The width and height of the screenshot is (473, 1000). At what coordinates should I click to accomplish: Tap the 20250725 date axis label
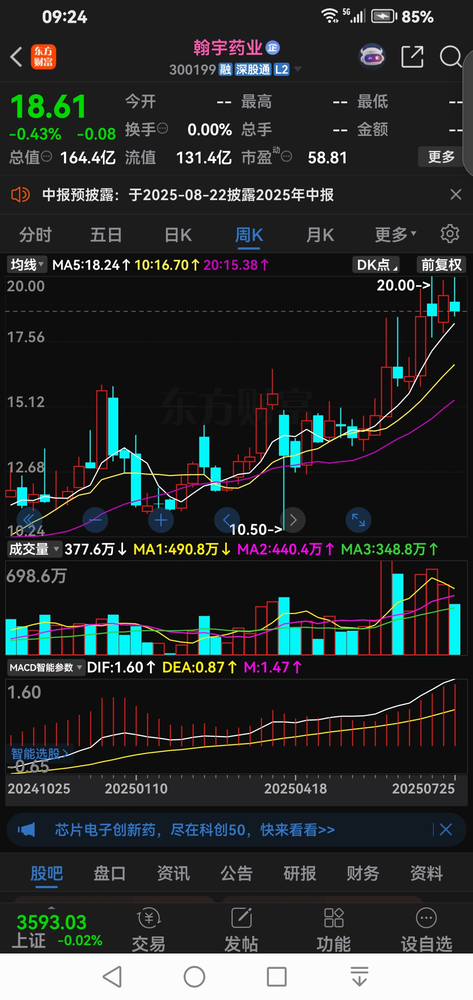(x=423, y=789)
